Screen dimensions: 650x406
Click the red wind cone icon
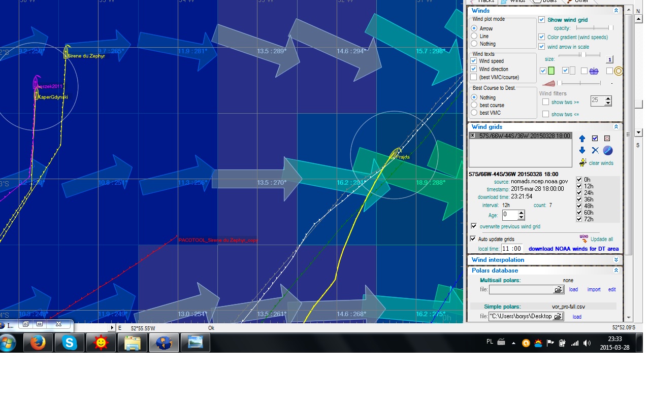point(548,83)
